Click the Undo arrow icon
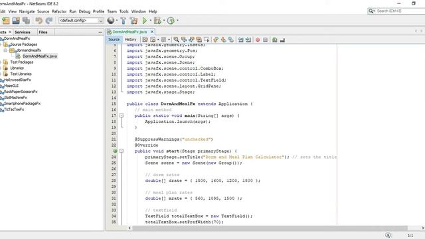This screenshot has height=239, width=425. (x=39, y=21)
